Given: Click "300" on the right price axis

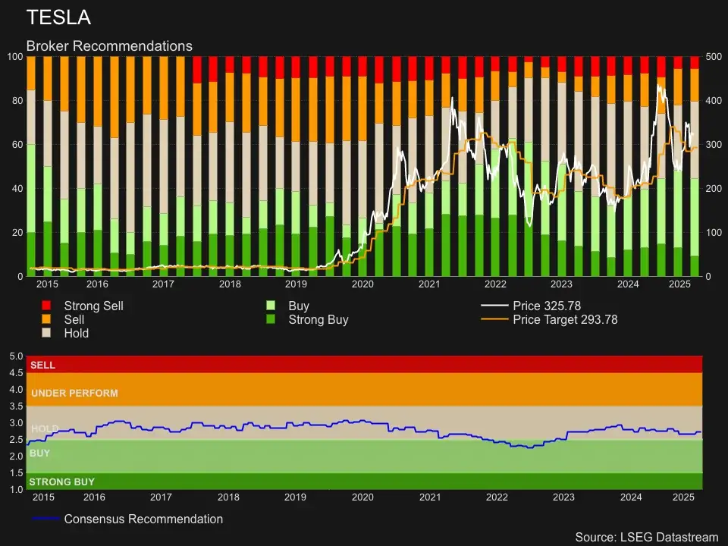Looking at the screenshot, I should [714, 145].
